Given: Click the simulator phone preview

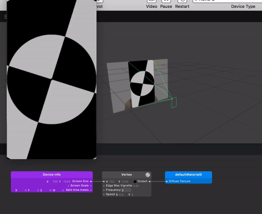Looking at the screenshot, I should point(52,79).
